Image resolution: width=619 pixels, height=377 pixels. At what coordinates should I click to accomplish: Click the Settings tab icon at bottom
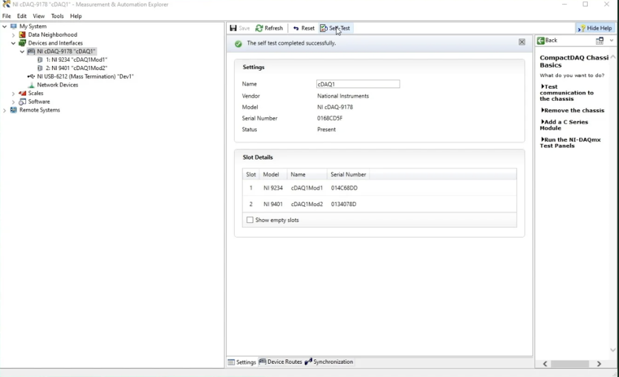pos(232,362)
